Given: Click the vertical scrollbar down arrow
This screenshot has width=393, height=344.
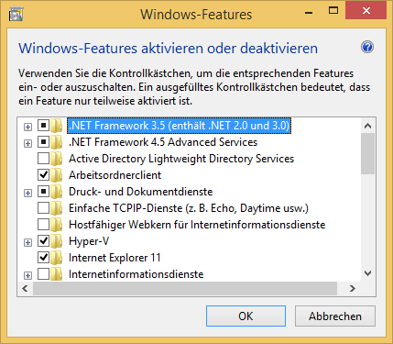Looking at the screenshot, I should pyautogui.click(x=367, y=273).
